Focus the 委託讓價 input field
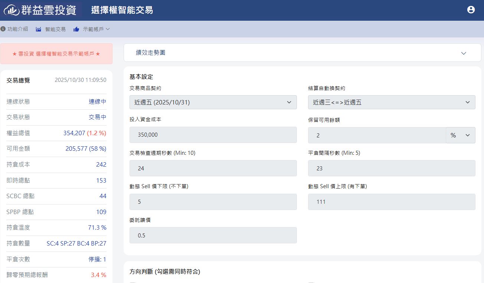 click(x=213, y=235)
